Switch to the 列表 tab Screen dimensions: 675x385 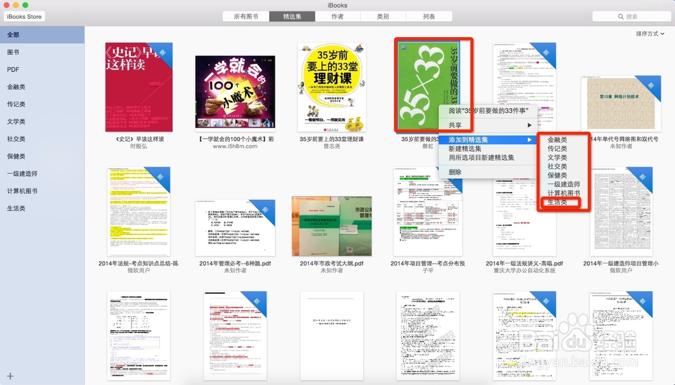coord(429,16)
